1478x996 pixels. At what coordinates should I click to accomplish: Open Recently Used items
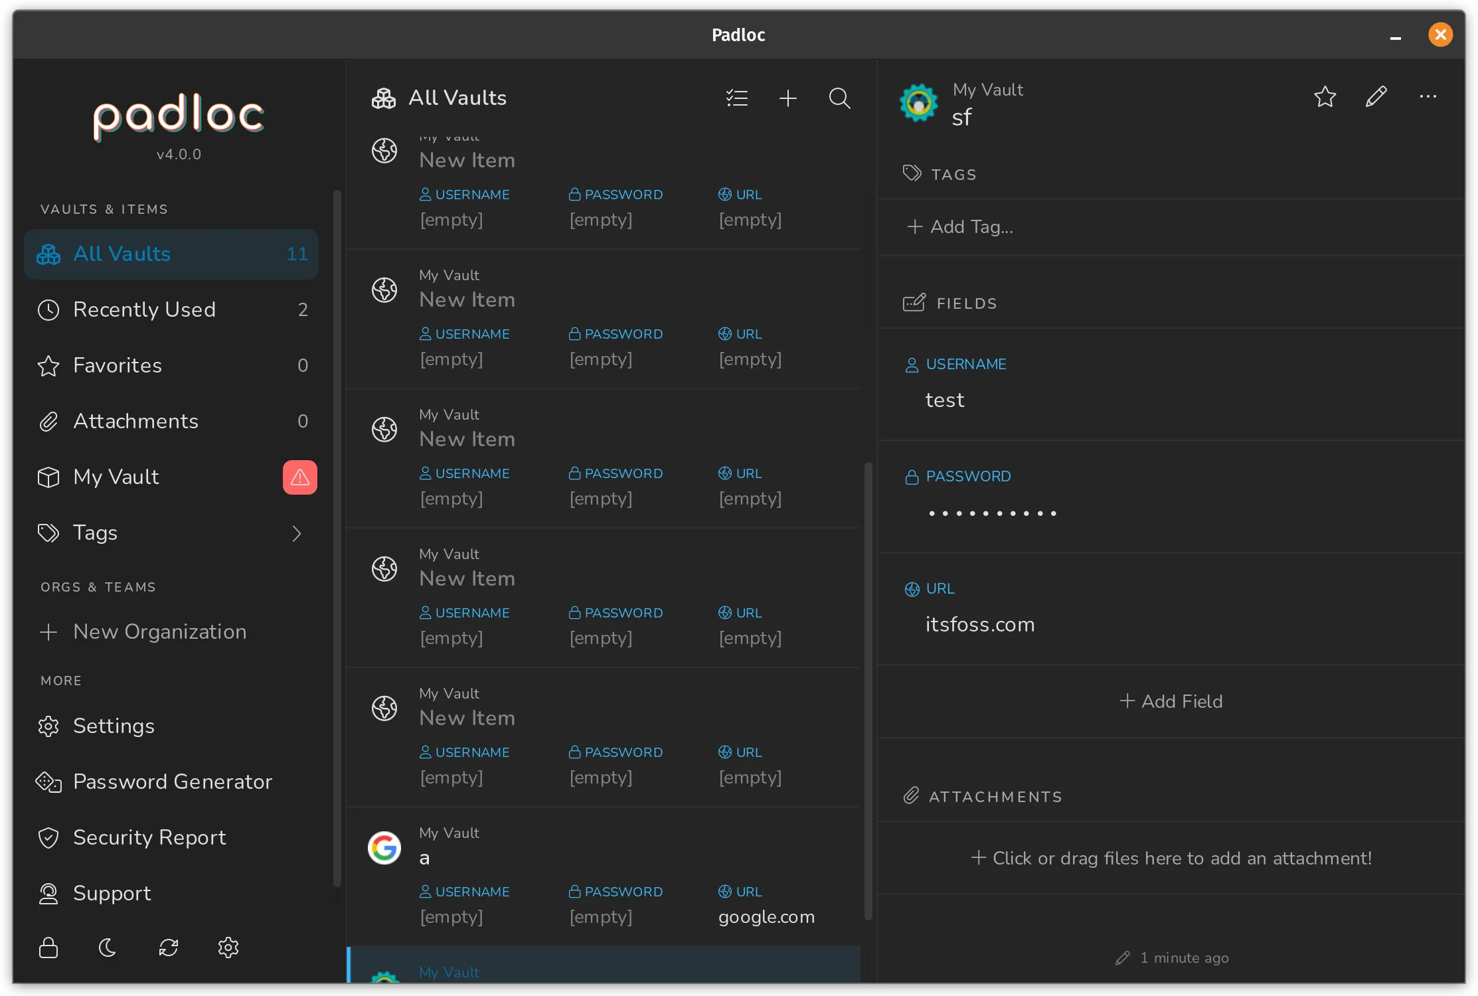144,309
